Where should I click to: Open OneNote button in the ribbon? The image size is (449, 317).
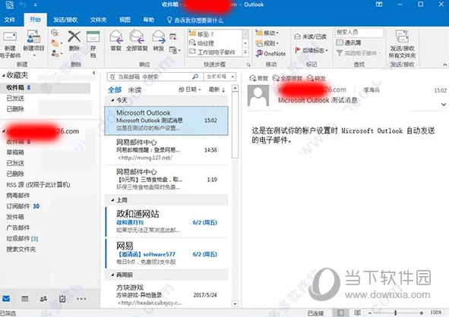pyautogui.click(x=270, y=53)
